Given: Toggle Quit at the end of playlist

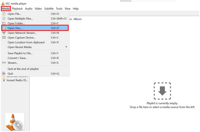Looking at the screenshot, I should (x=23, y=69).
